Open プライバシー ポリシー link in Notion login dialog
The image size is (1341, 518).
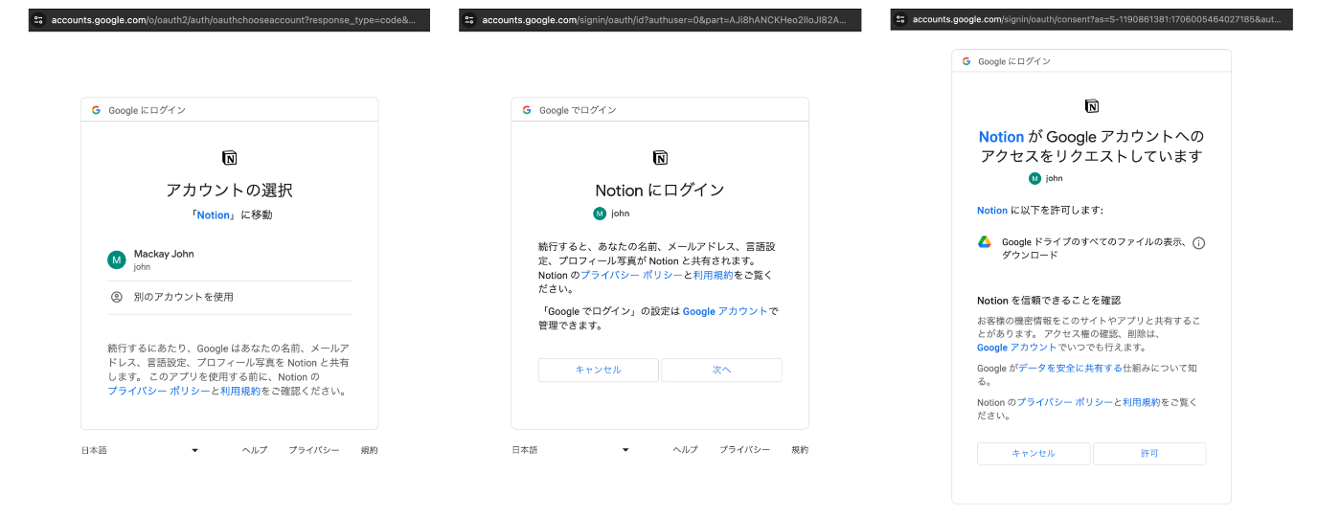coord(631,275)
